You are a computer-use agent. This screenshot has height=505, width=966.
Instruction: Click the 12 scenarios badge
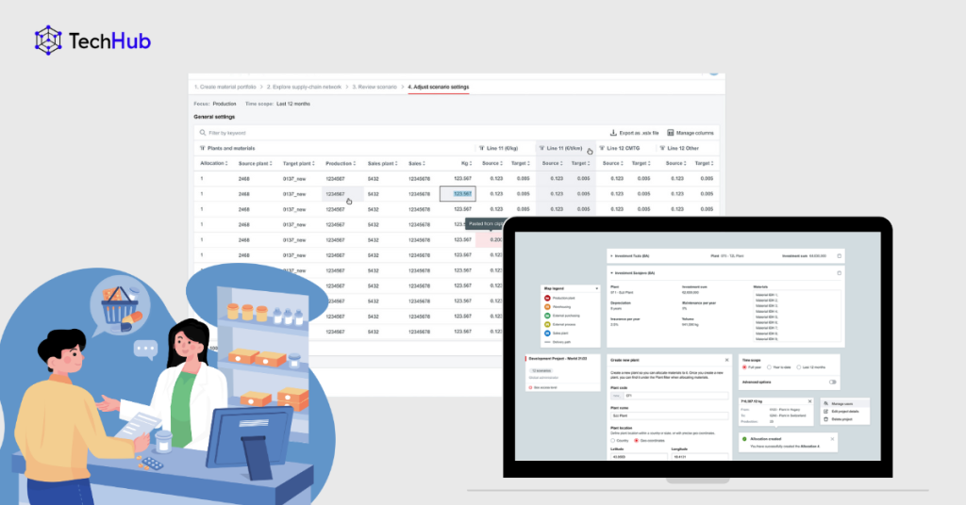[x=541, y=371]
